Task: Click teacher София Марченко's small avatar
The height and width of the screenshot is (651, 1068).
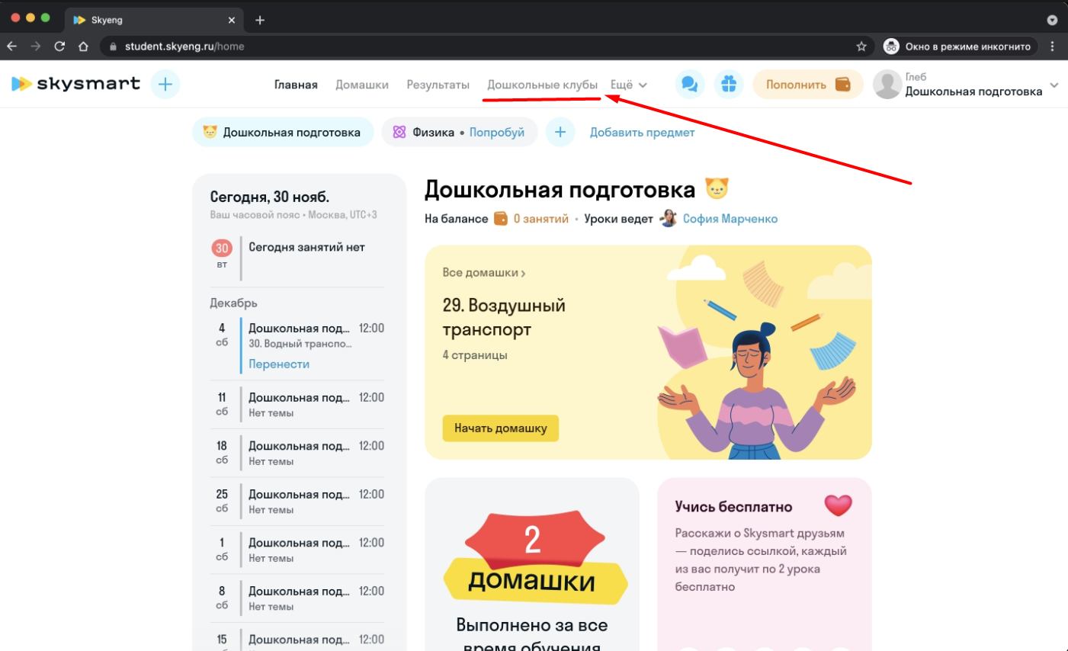Action: pos(669,219)
